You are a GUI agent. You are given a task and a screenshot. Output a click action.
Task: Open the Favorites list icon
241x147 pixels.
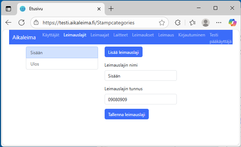click(x=193, y=23)
